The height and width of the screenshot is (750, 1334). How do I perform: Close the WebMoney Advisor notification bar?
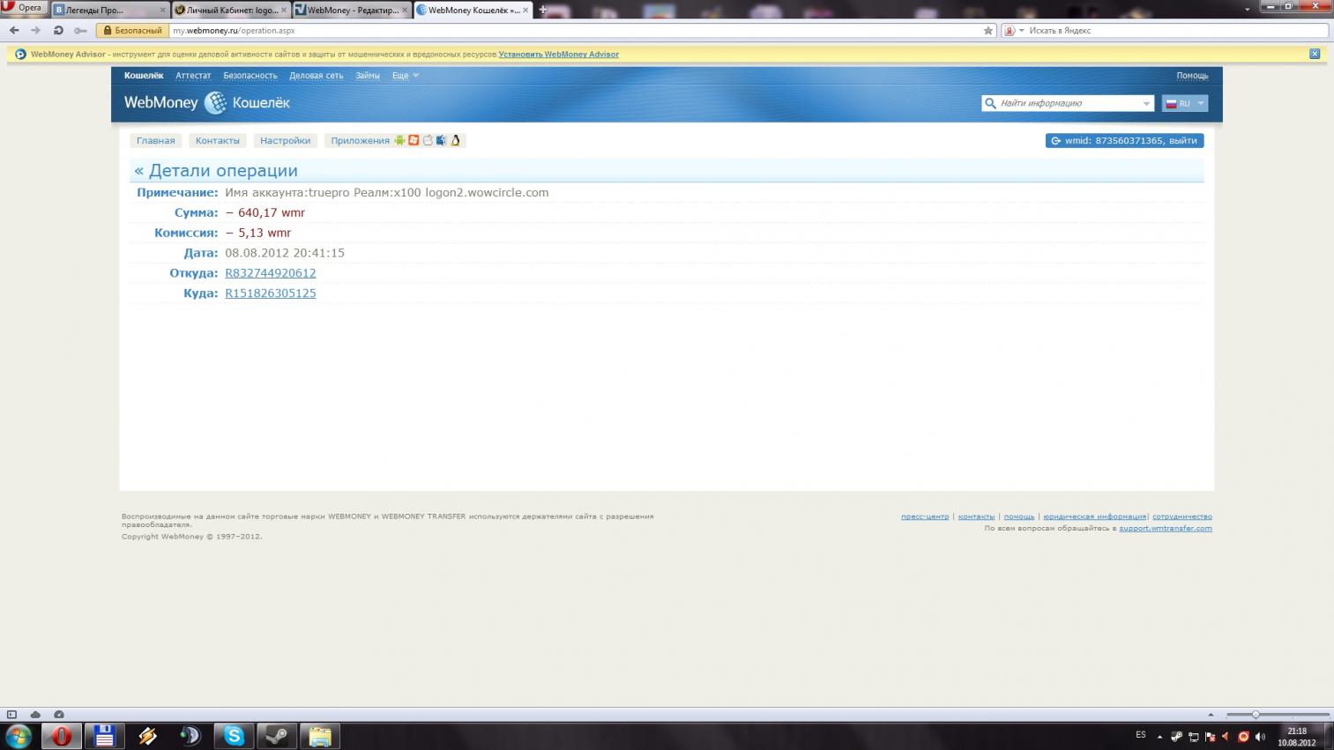pos(1314,54)
